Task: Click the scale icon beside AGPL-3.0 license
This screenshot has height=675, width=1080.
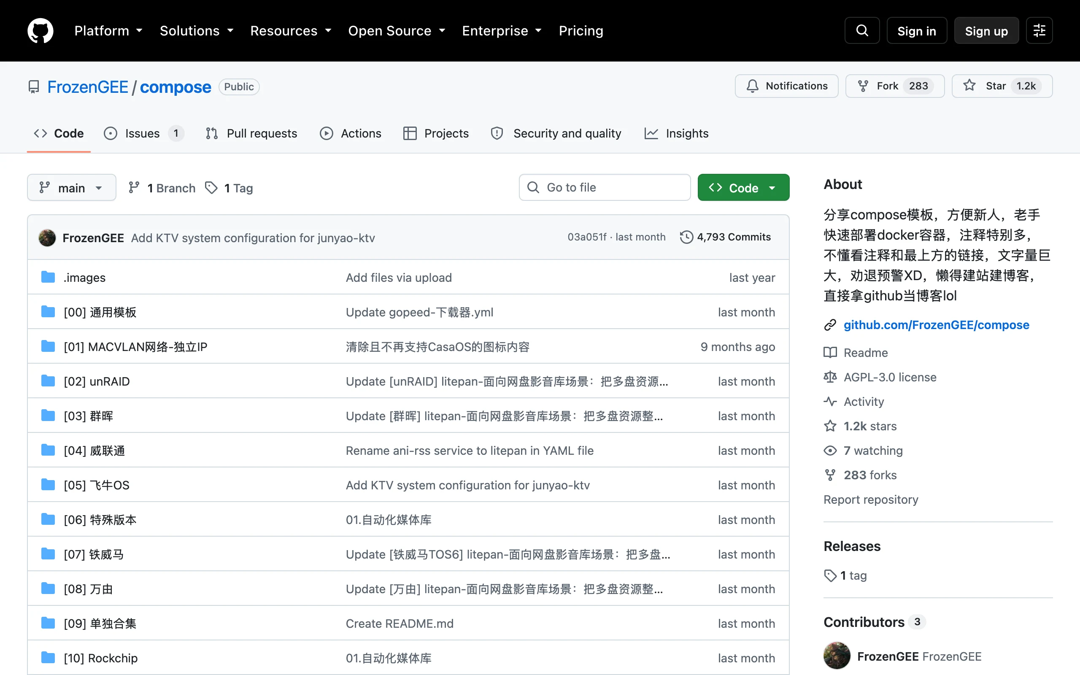Action: [x=830, y=377]
